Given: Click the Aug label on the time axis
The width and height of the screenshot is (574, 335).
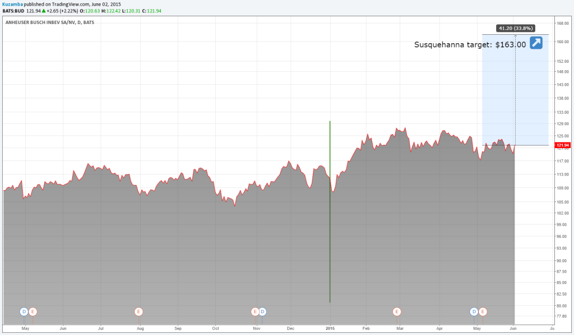Looking at the screenshot, I should [140, 328].
